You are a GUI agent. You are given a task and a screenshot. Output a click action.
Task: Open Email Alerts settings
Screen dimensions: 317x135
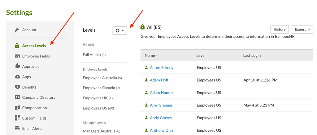click(x=32, y=128)
